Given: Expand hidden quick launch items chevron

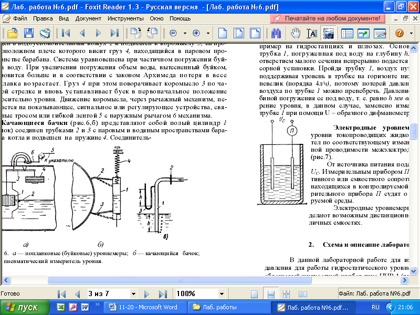Looking at the screenshot, I should 98,304.
